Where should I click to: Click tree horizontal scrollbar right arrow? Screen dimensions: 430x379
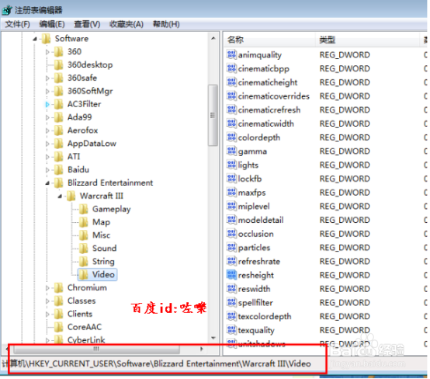[202, 349]
